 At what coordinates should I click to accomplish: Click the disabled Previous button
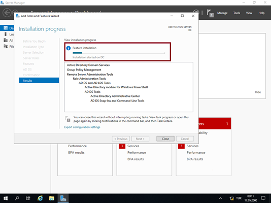(x=121, y=139)
